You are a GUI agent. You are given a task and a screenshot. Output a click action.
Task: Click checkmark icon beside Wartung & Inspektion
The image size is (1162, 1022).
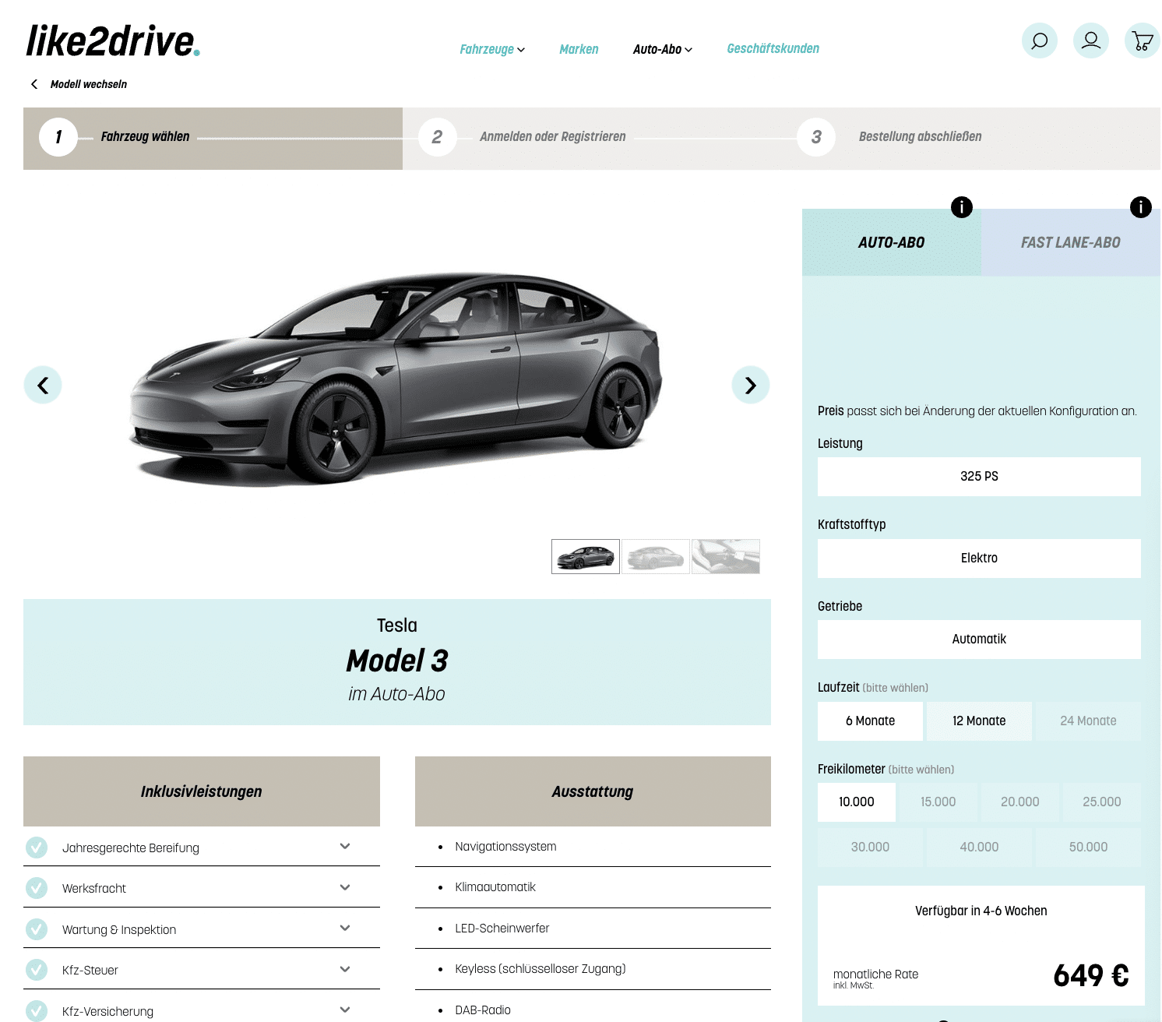pos(37,929)
